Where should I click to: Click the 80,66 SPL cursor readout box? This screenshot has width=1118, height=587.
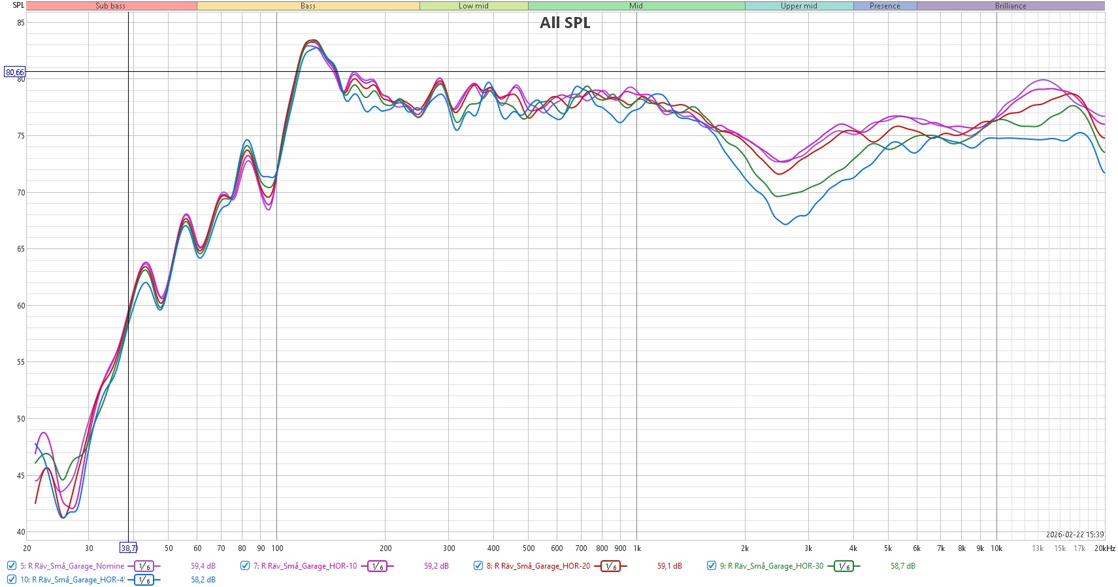pyautogui.click(x=14, y=72)
